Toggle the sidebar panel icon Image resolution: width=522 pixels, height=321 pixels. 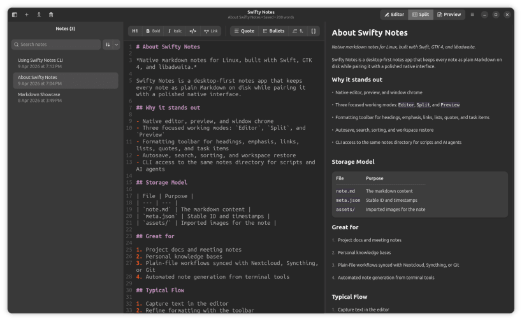pos(15,14)
